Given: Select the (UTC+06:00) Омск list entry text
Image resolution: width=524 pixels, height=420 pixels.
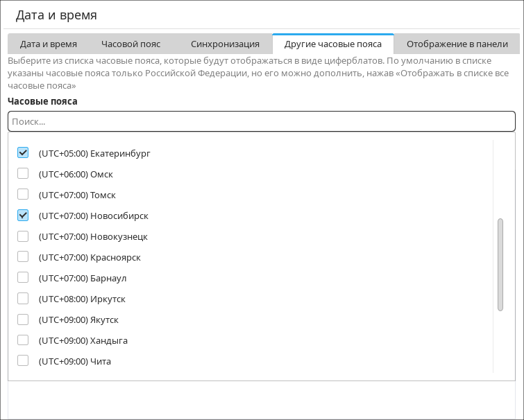Looking at the screenshot, I should [76, 174].
